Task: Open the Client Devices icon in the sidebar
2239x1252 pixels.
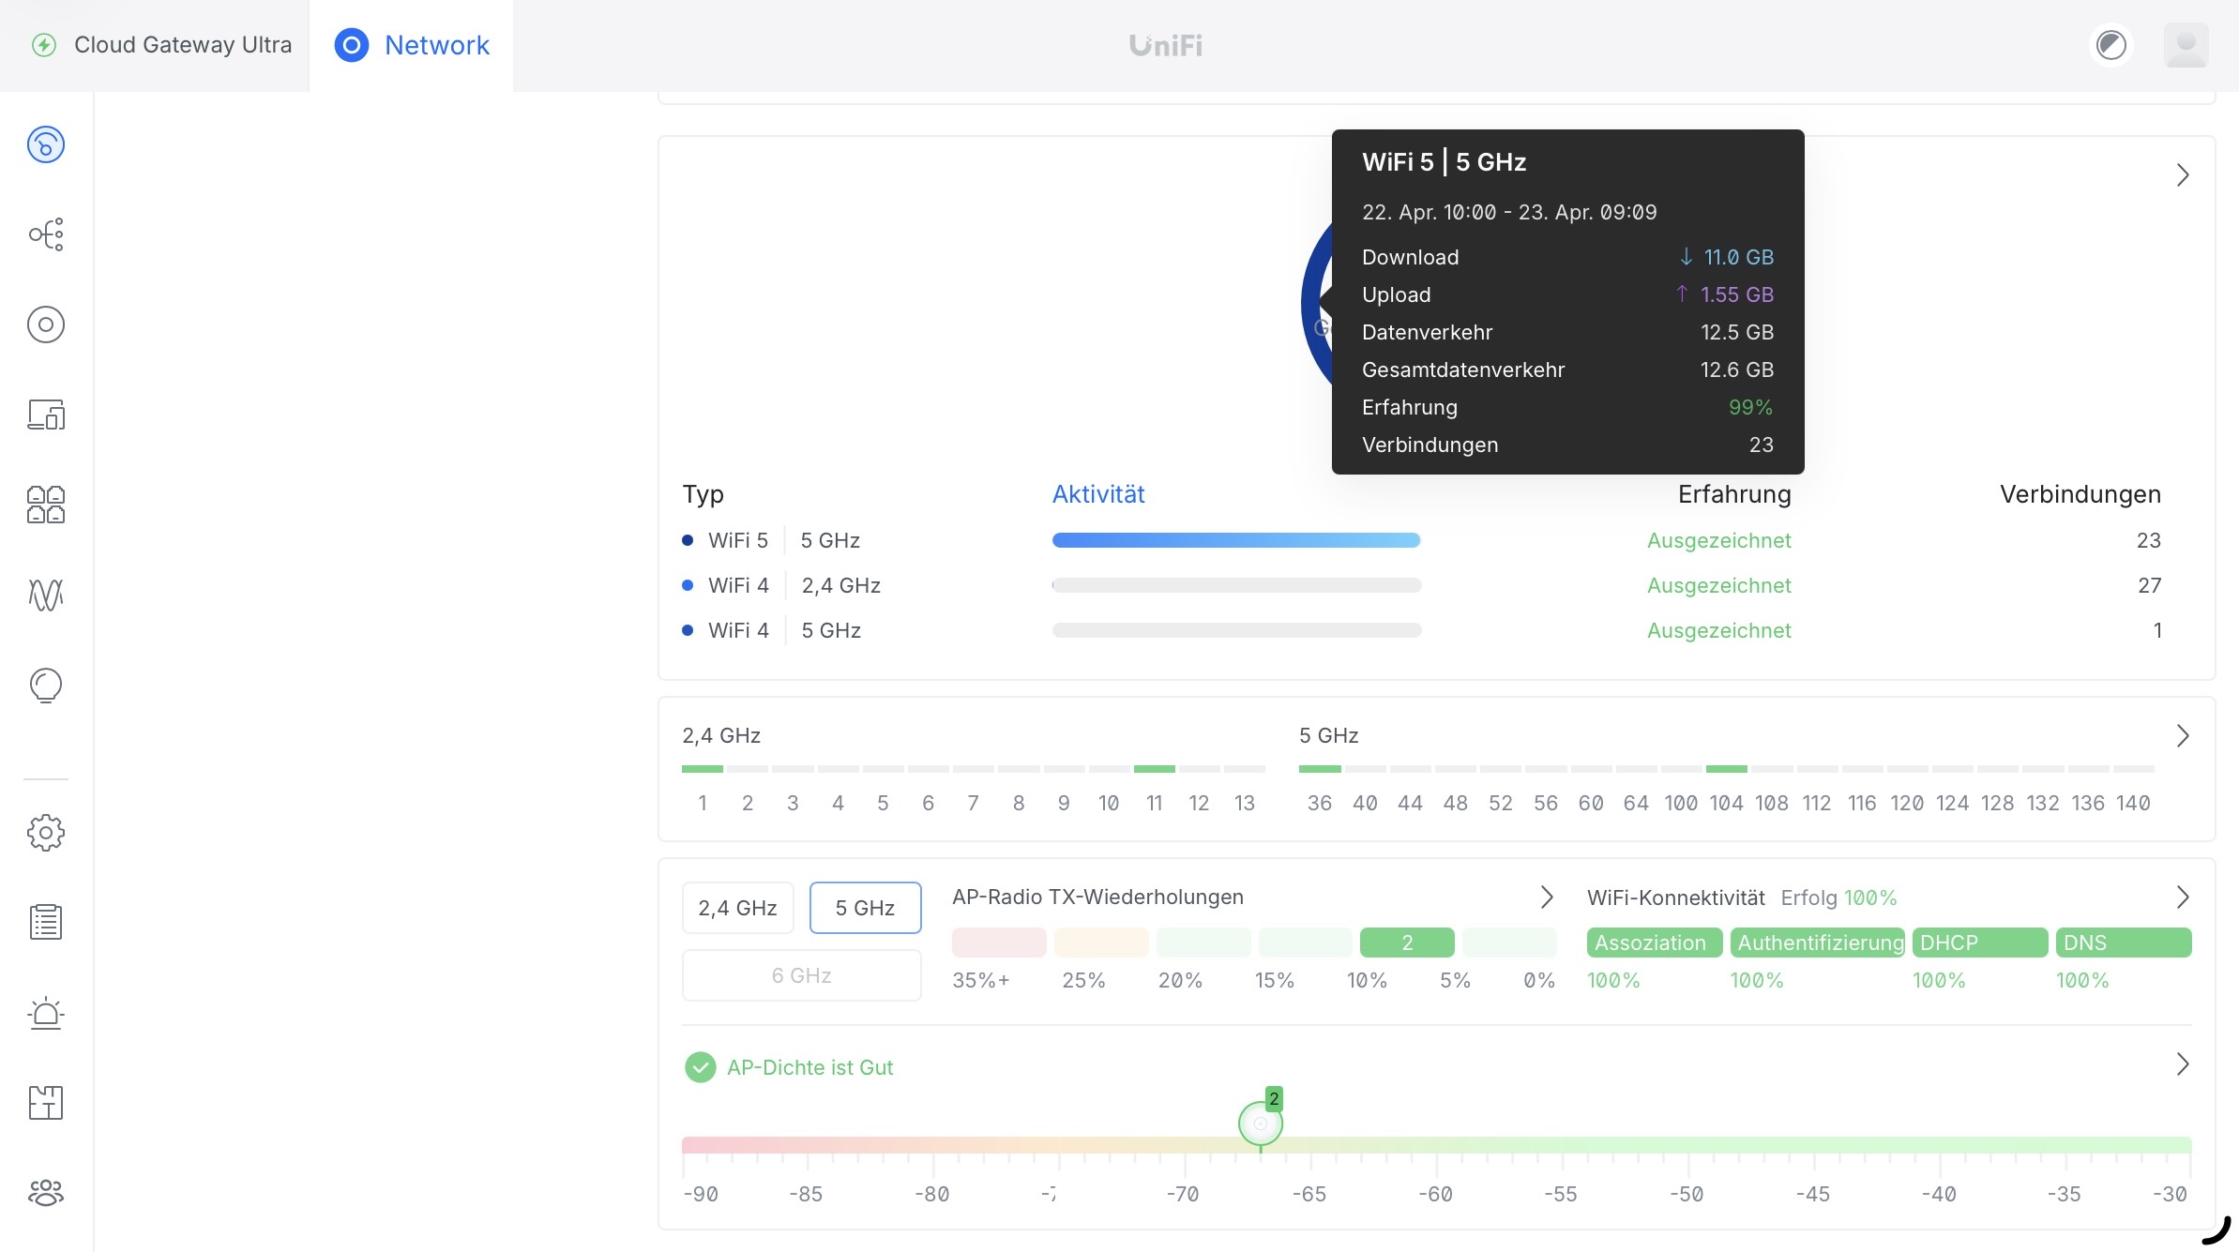Action: tap(46, 415)
